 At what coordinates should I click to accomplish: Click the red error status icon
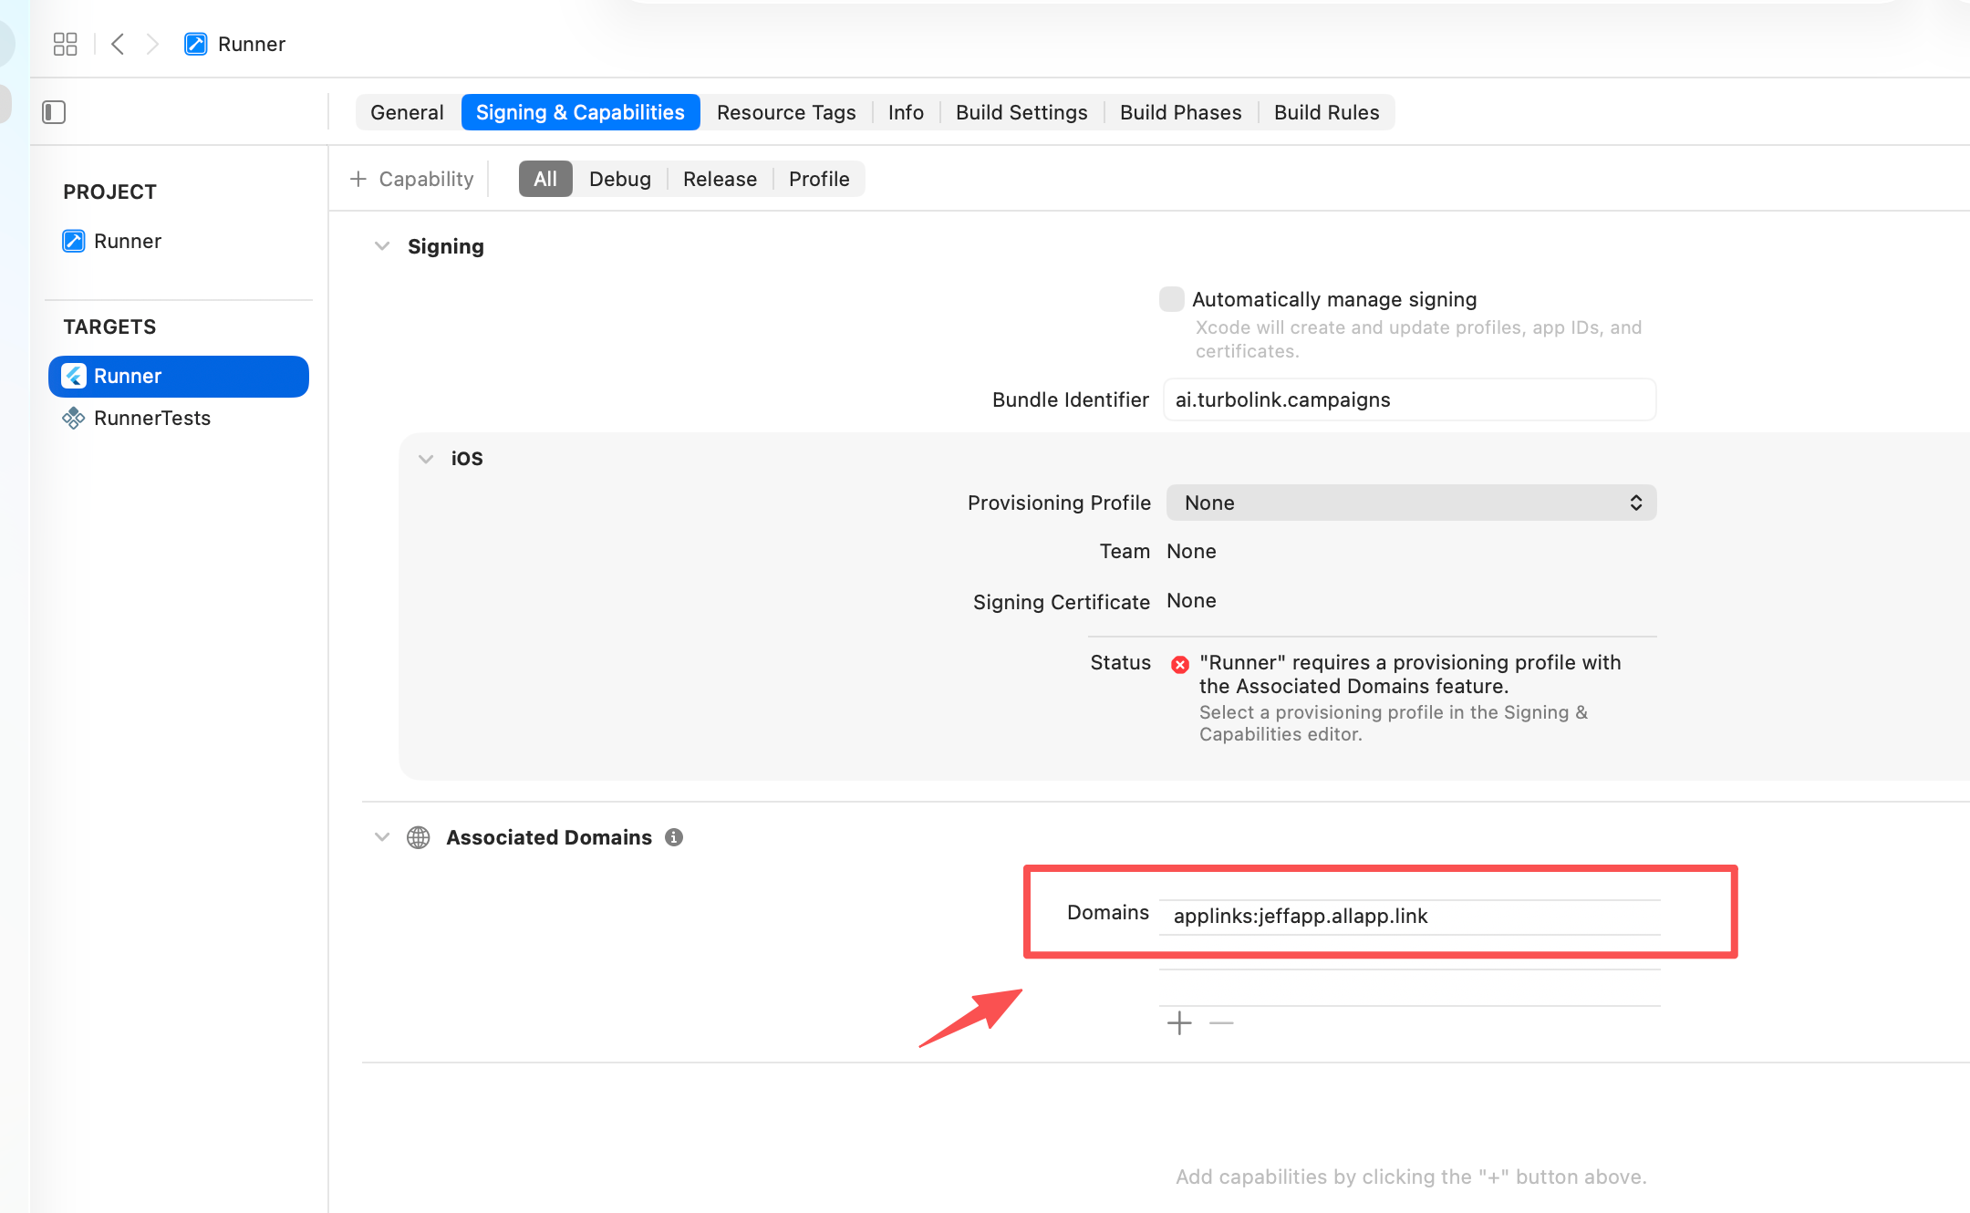coord(1180,664)
